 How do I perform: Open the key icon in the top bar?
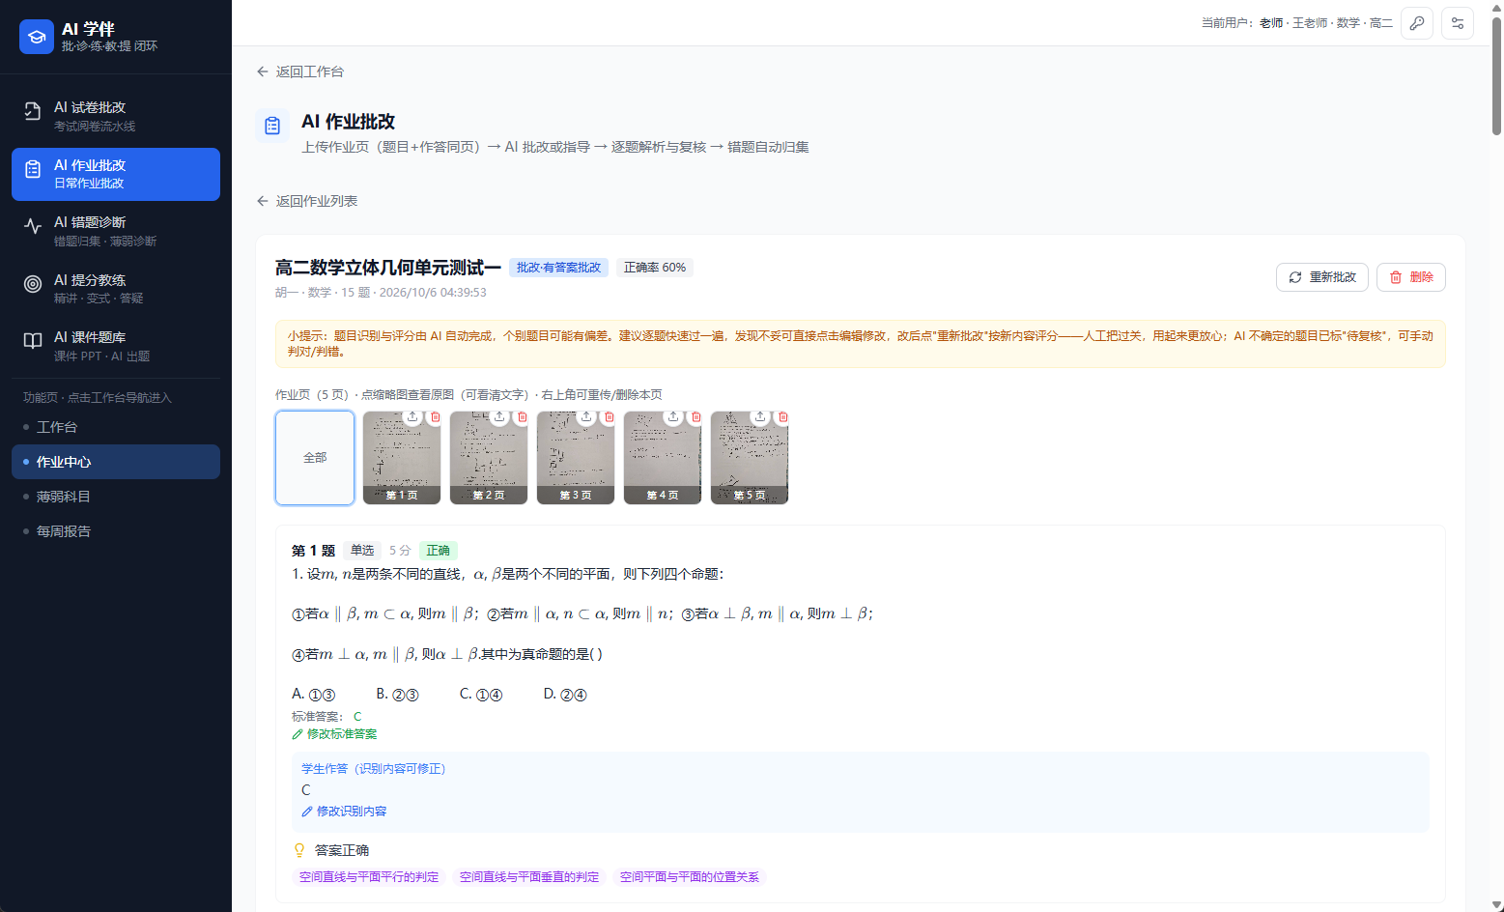[x=1417, y=23]
